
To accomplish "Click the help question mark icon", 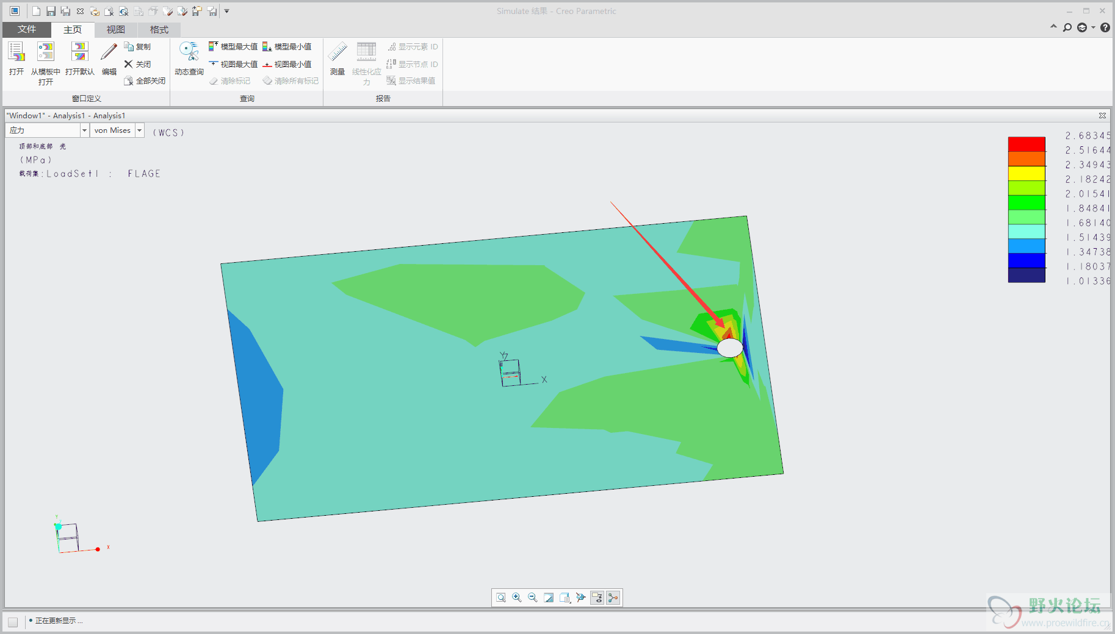I will click(1105, 27).
